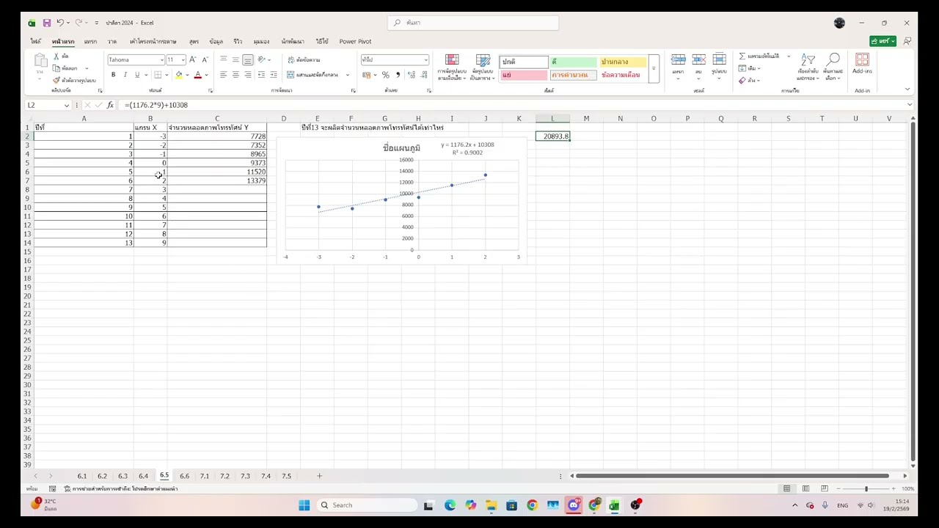Viewport: 939px width, 528px height.
Task: Click the text orientation icon
Action: [262, 59]
